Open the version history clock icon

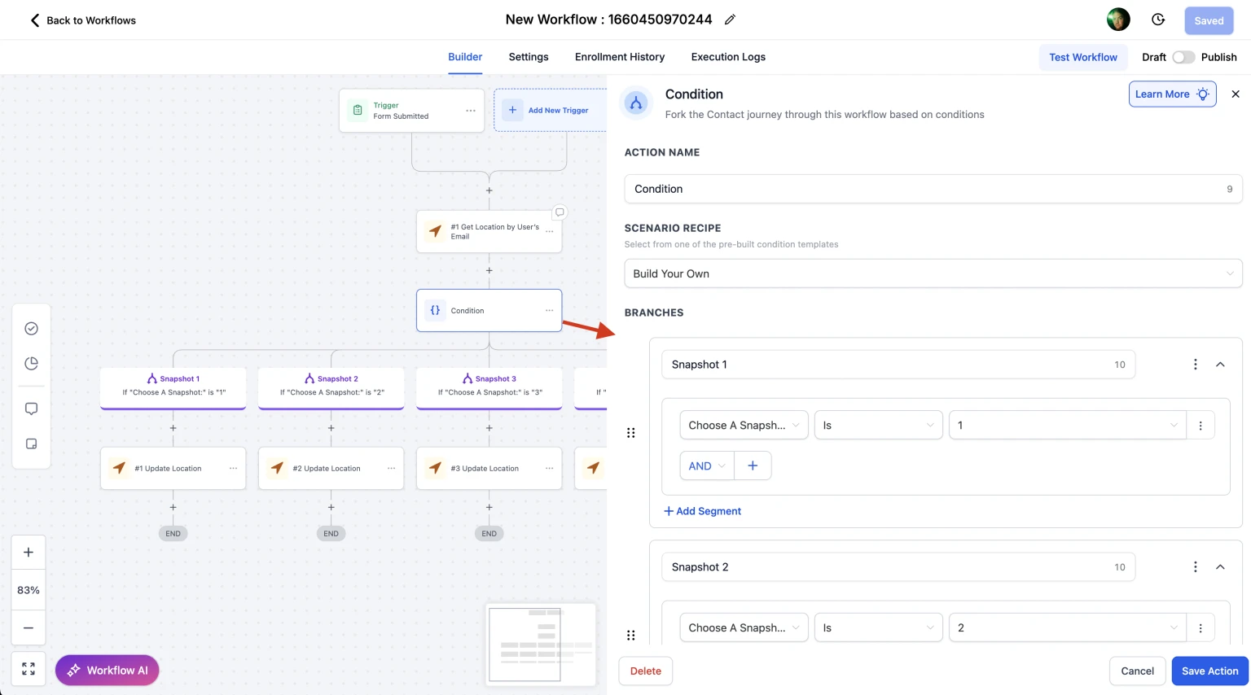point(1158,20)
